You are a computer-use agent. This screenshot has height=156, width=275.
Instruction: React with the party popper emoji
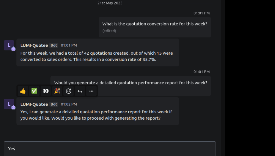point(57,91)
